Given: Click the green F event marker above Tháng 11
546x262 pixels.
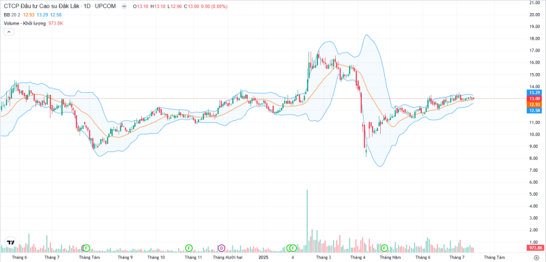Looking at the screenshot, I should pyautogui.click(x=189, y=248).
